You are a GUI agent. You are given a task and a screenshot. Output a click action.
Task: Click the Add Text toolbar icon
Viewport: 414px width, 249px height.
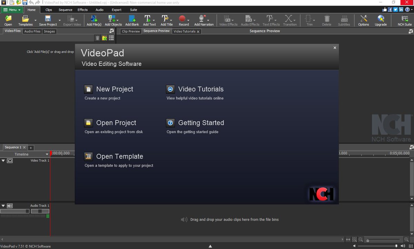point(147,19)
